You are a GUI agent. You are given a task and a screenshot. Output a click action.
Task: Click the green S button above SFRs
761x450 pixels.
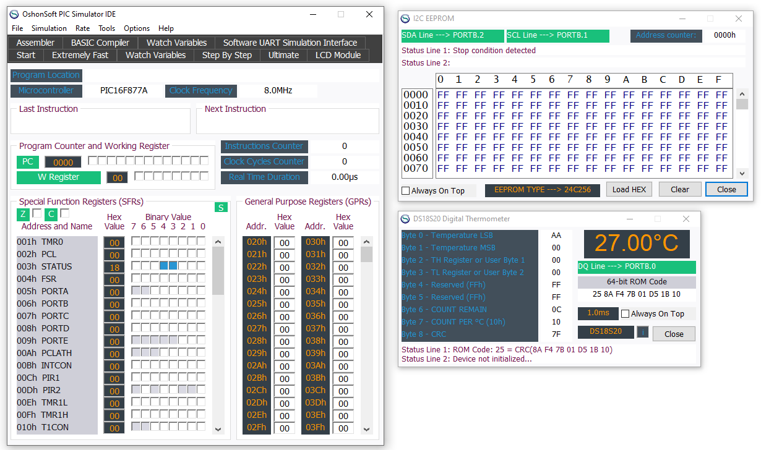click(221, 207)
